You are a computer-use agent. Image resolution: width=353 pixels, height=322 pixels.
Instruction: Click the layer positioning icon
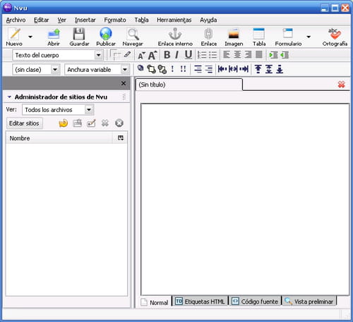click(x=140, y=68)
